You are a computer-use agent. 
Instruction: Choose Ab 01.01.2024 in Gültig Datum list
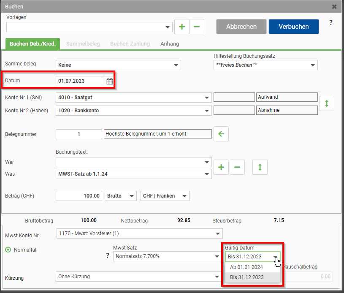click(x=253, y=267)
